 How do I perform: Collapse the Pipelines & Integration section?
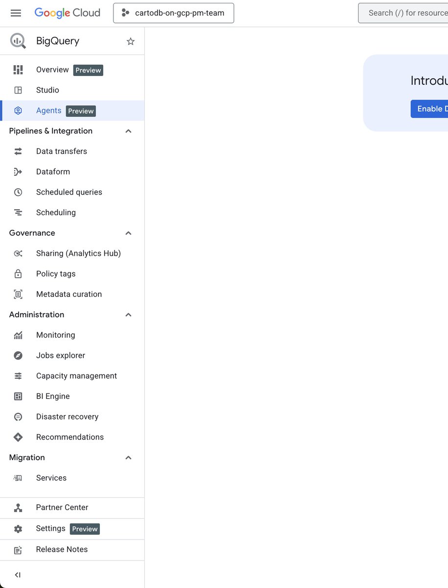pyautogui.click(x=128, y=131)
